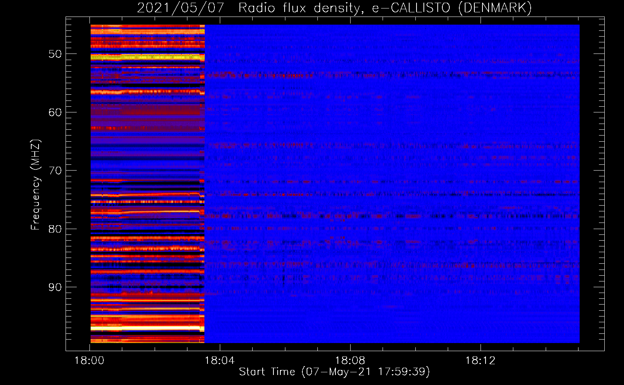
Task: Click the 18:00 time tick label
Action: [x=89, y=361]
